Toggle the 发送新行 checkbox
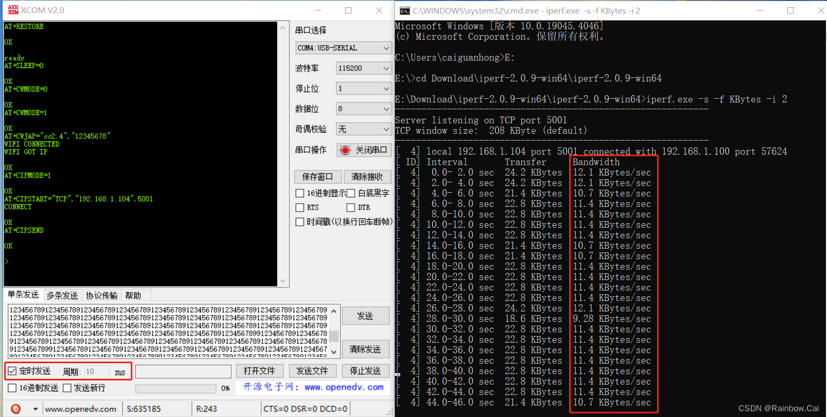The height and width of the screenshot is (417, 827). tap(67, 388)
